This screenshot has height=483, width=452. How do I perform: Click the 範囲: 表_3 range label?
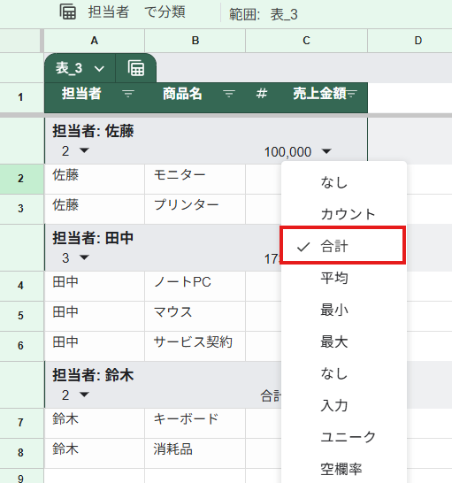click(x=264, y=14)
